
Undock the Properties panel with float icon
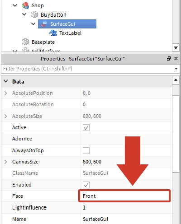point(169,59)
